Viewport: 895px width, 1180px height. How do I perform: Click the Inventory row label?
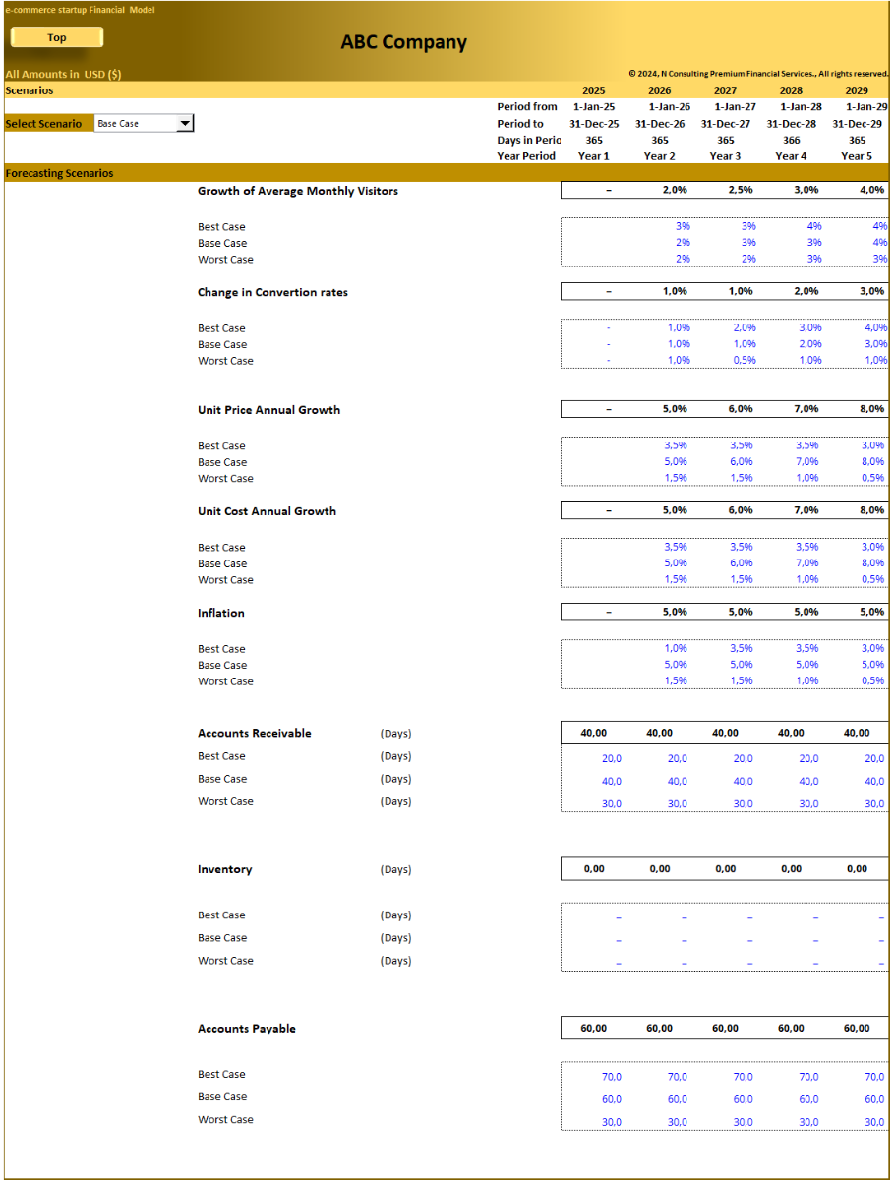(225, 870)
